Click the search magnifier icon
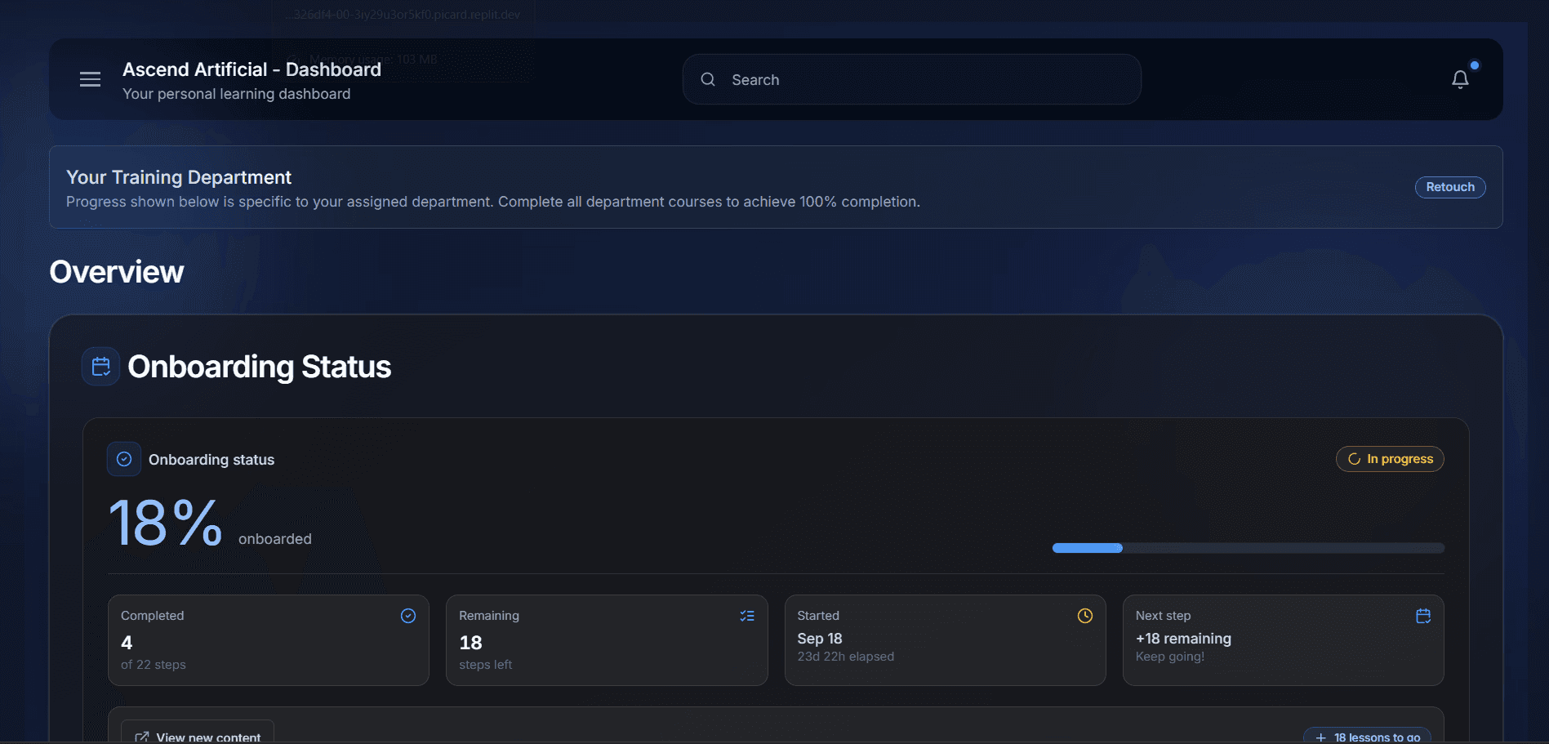 pyautogui.click(x=708, y=79)
